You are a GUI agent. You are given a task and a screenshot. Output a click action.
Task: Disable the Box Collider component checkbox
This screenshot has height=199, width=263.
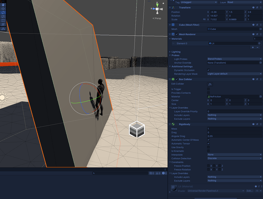(x=177, y=79)
